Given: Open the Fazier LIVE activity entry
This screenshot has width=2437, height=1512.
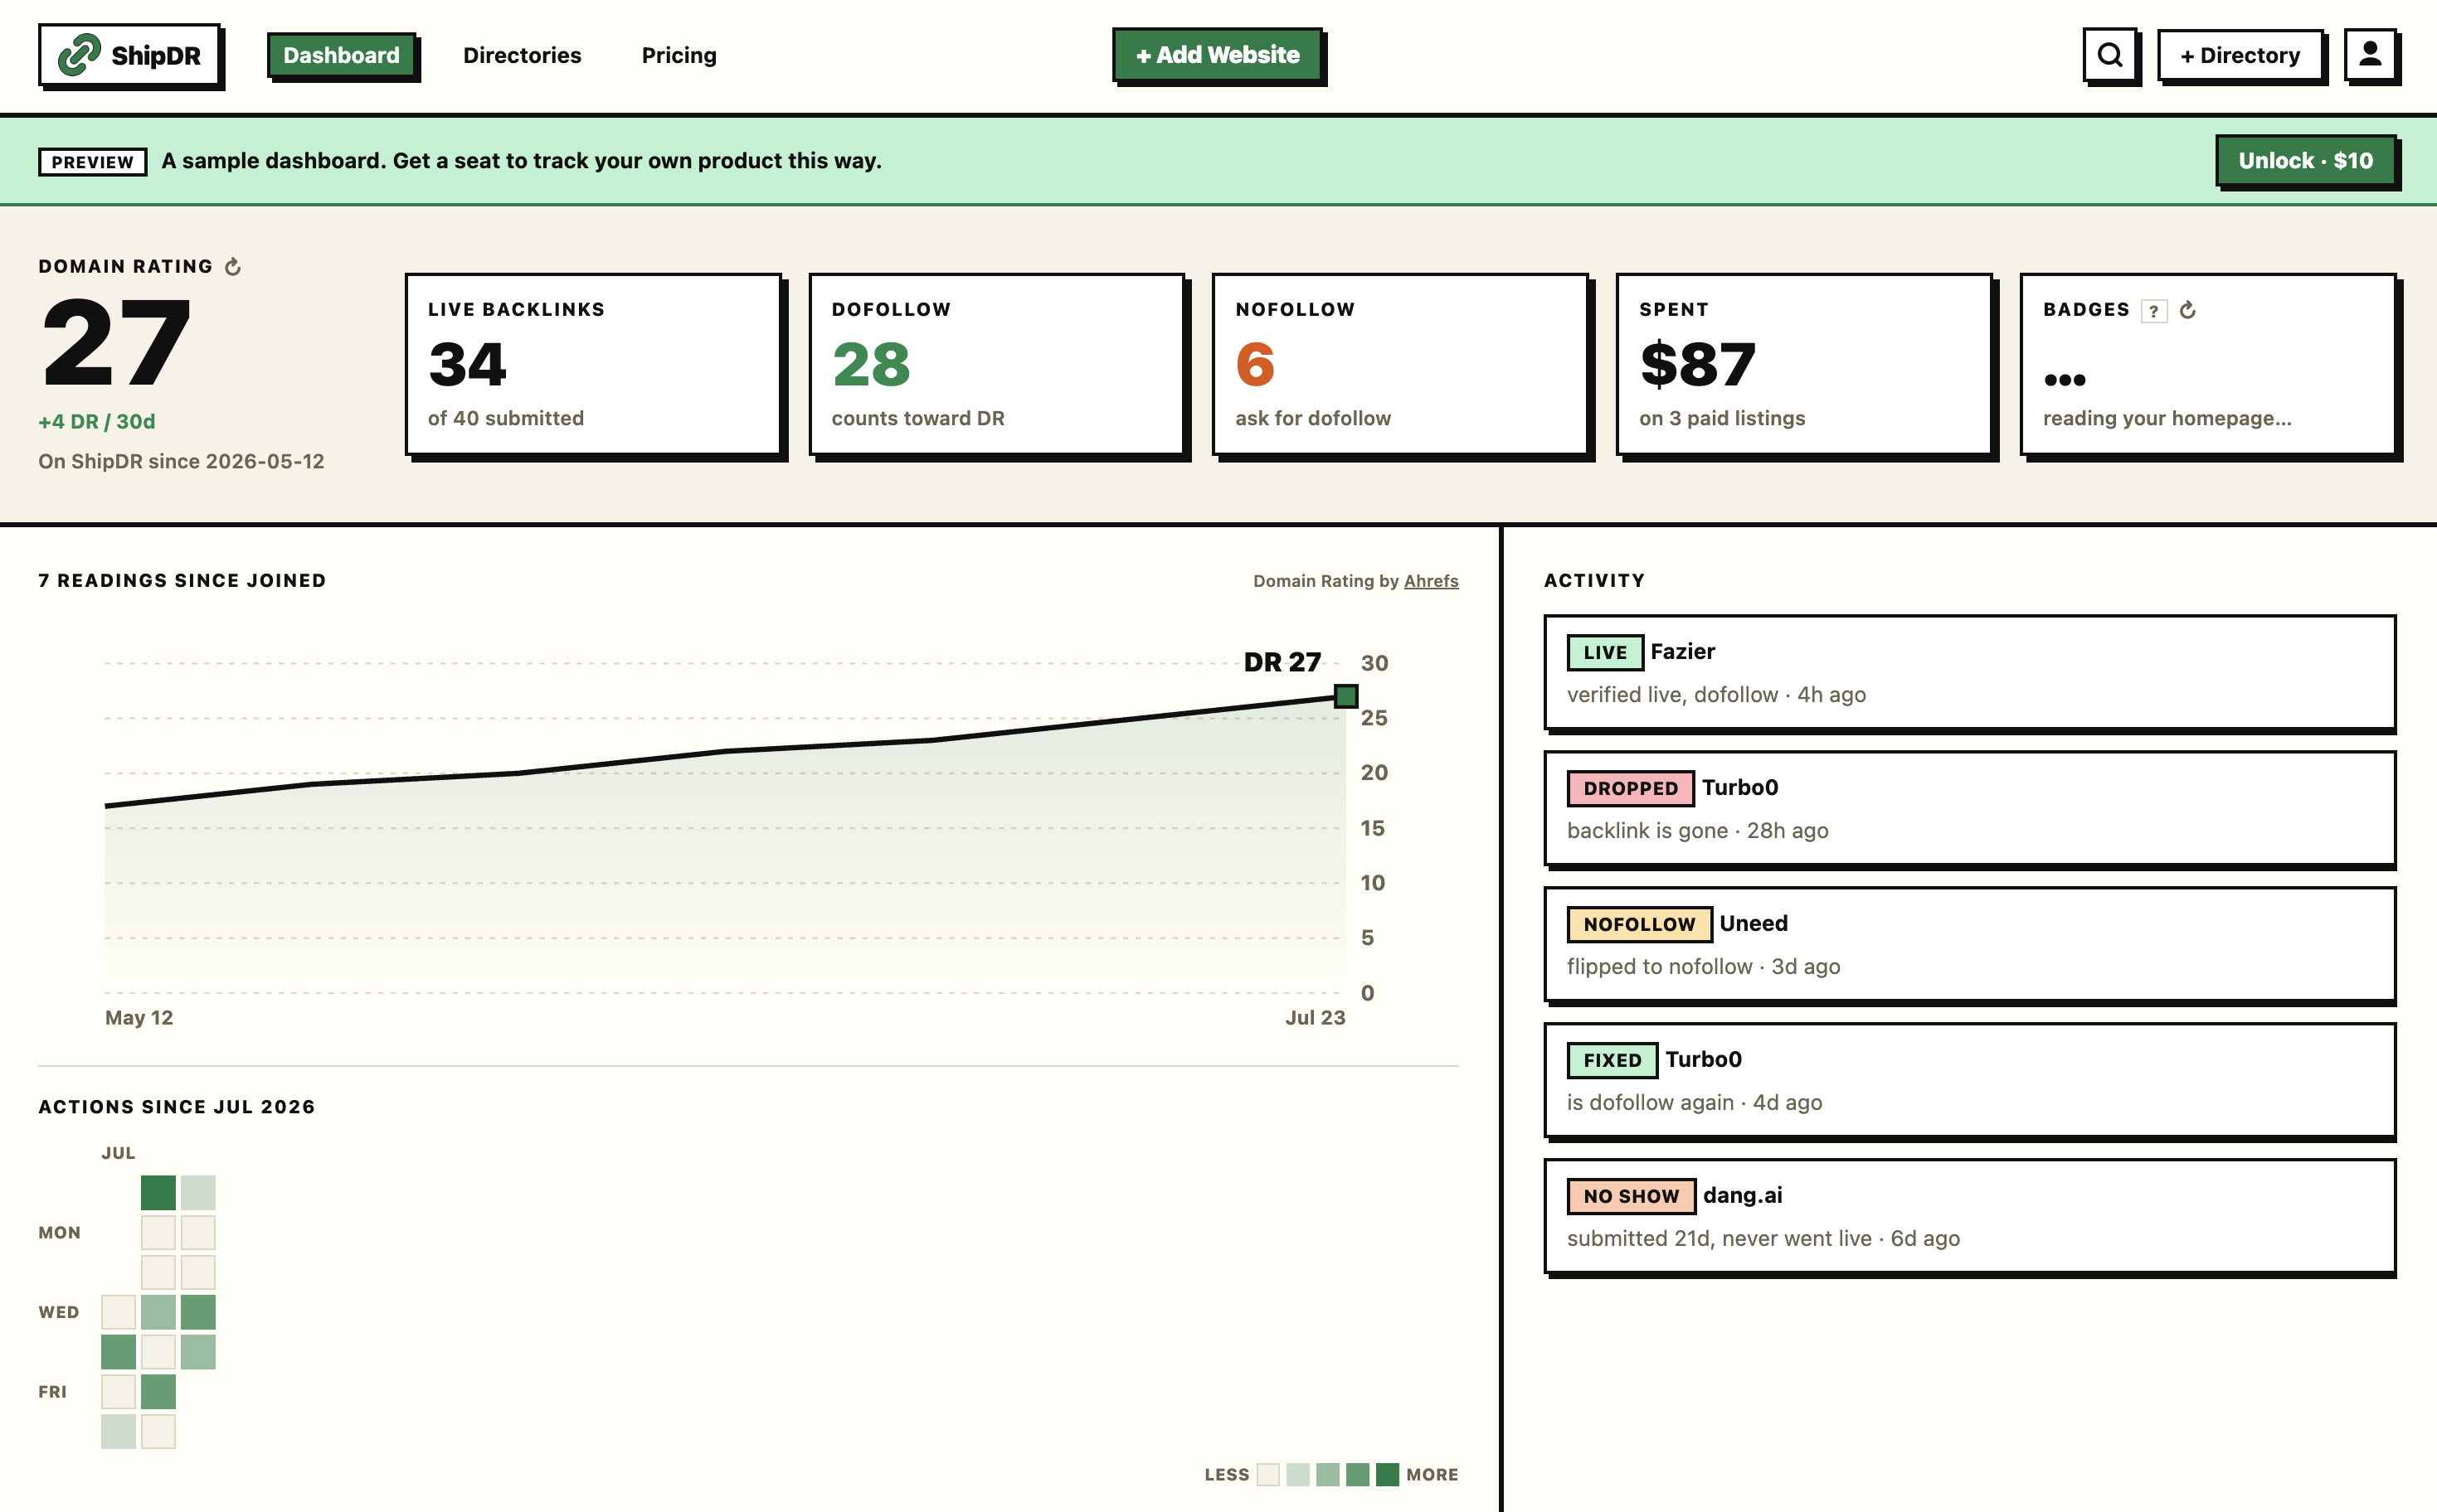Looking at the screenshot, I should point(1969,672).
